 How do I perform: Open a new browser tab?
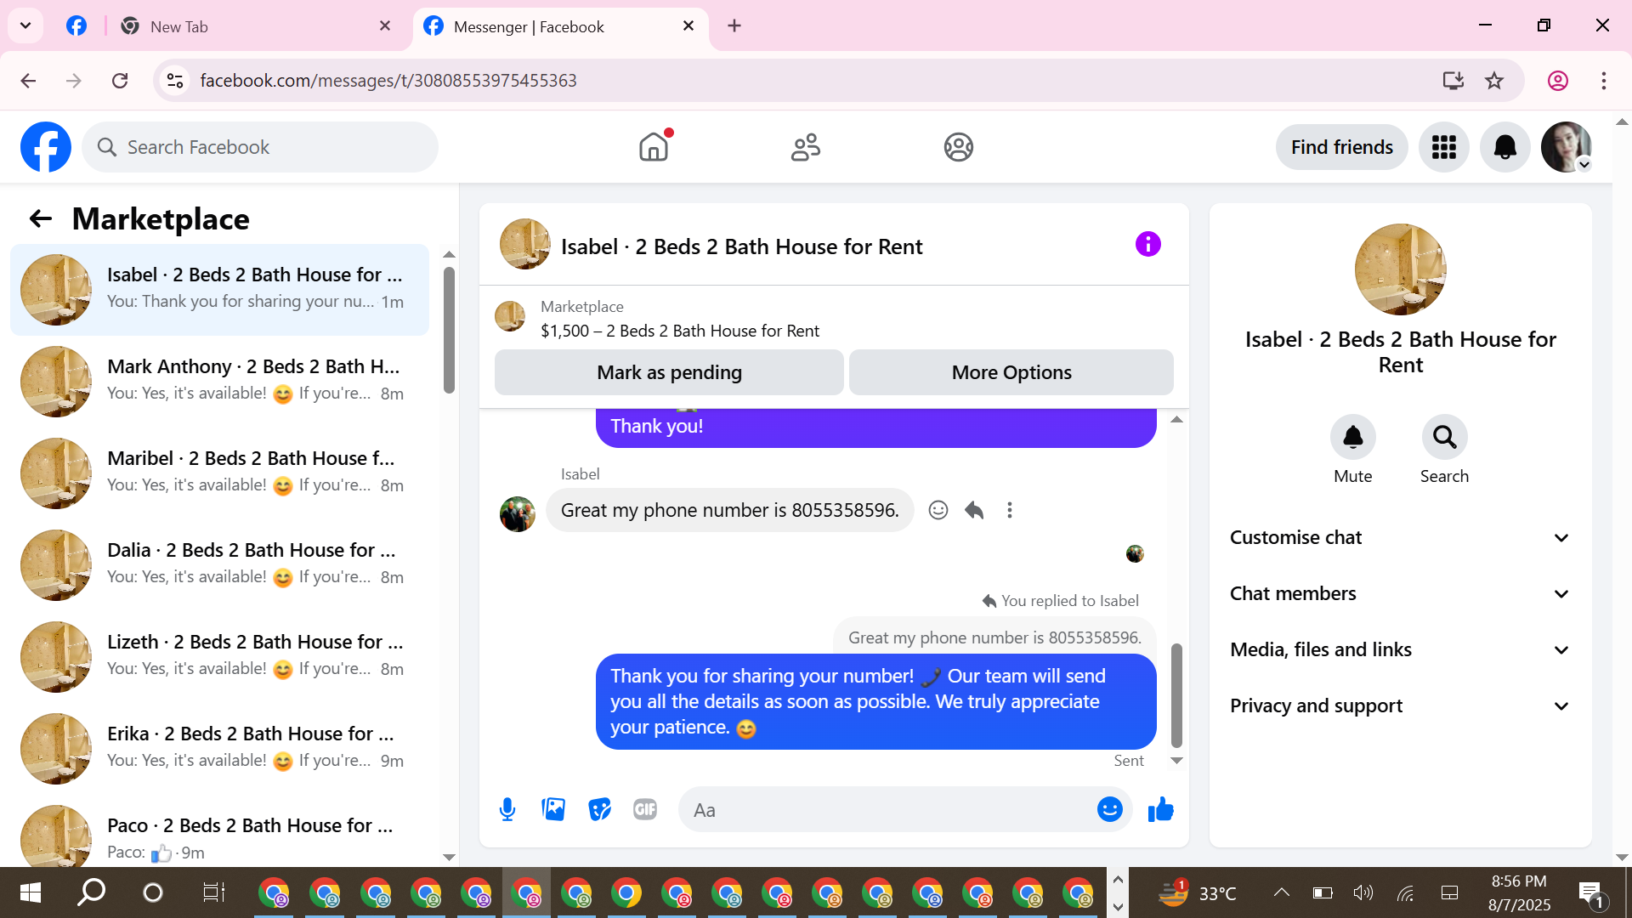point(734,26)
